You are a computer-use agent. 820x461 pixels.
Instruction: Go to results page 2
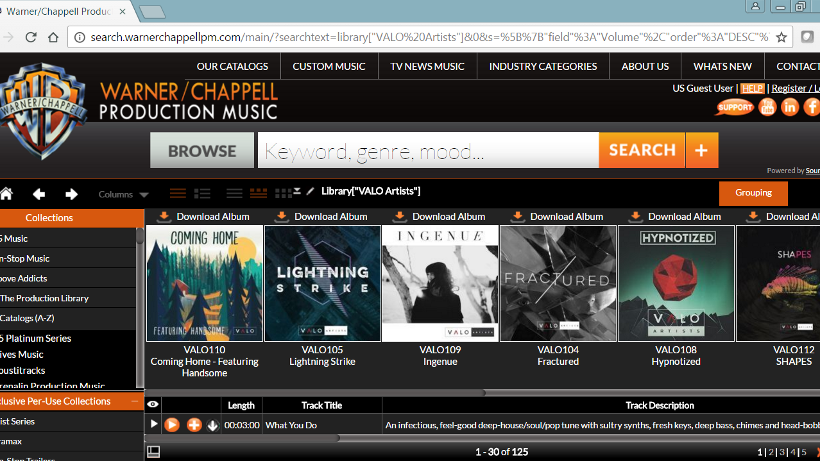coord(771,452)
